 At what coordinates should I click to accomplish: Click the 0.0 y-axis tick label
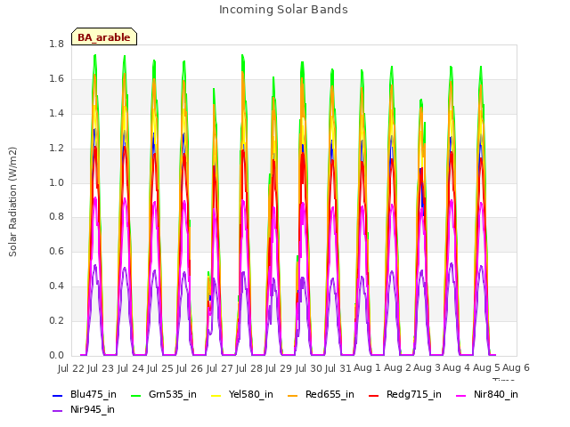point(56,356)
